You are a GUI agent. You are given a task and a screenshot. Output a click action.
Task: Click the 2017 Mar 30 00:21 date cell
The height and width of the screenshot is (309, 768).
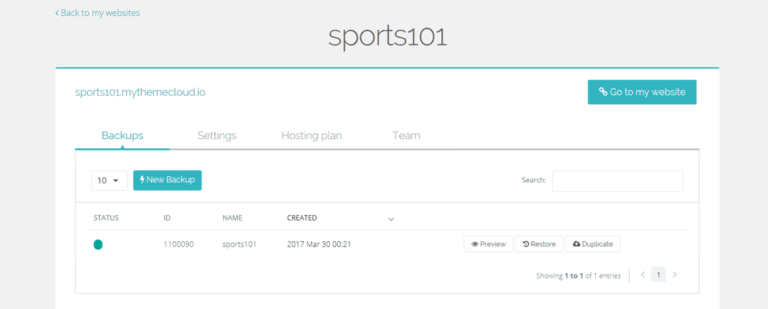tap(319, 244)
